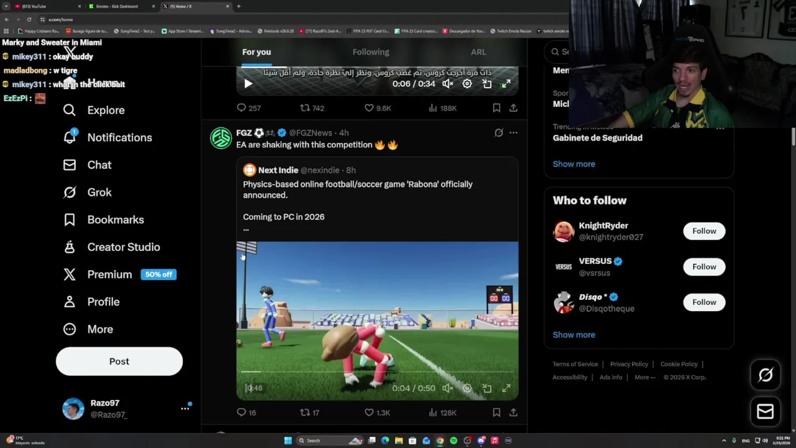Switch to the ARL tab
The height and width of the screenshot is (448, 796).
click(x=478, y=52)
